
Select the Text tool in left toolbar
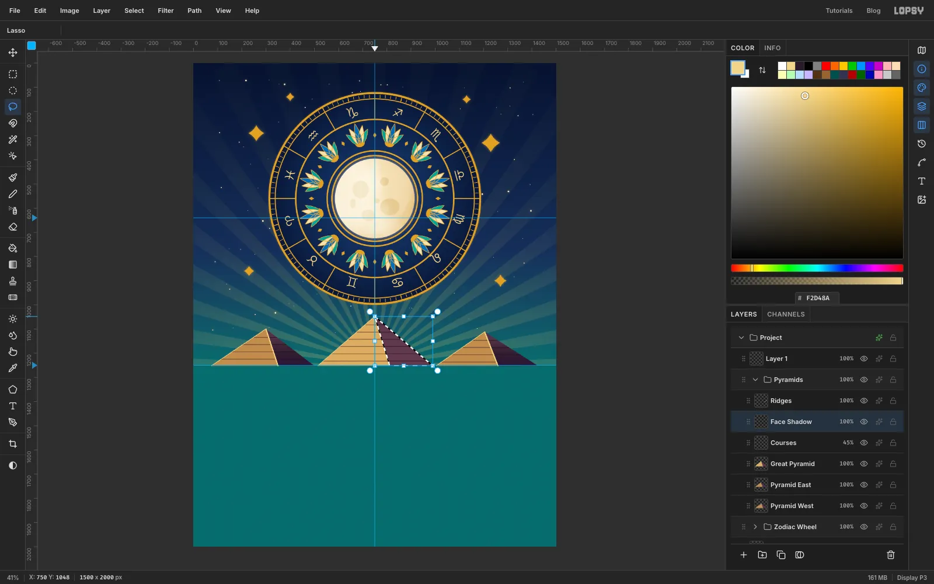13,406
